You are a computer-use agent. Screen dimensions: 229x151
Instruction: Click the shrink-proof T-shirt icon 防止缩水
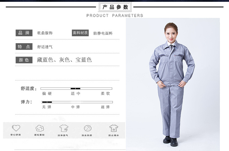(x=114, y=128)
